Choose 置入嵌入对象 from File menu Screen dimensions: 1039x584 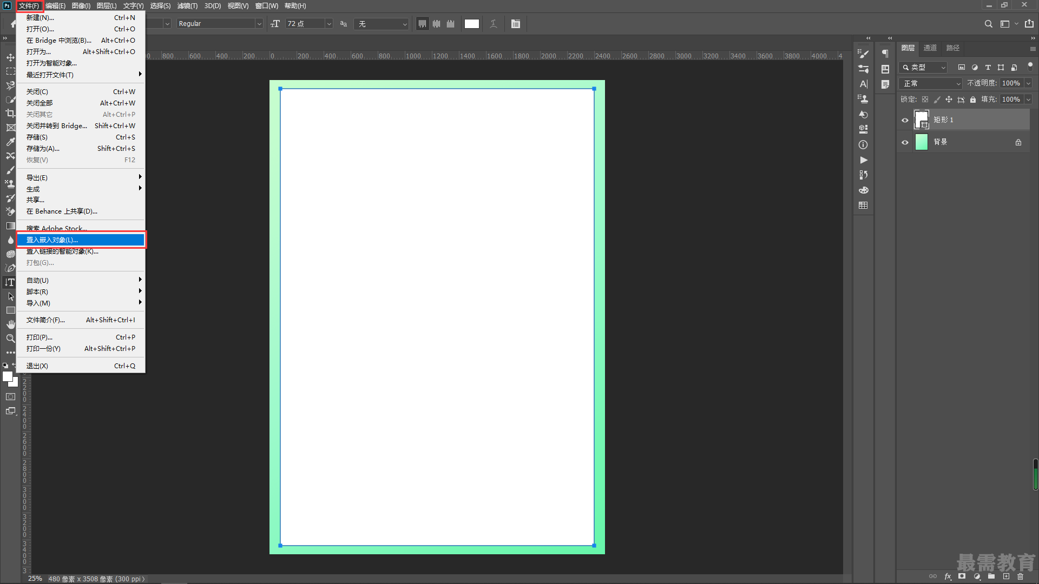[x=81, y=240]
